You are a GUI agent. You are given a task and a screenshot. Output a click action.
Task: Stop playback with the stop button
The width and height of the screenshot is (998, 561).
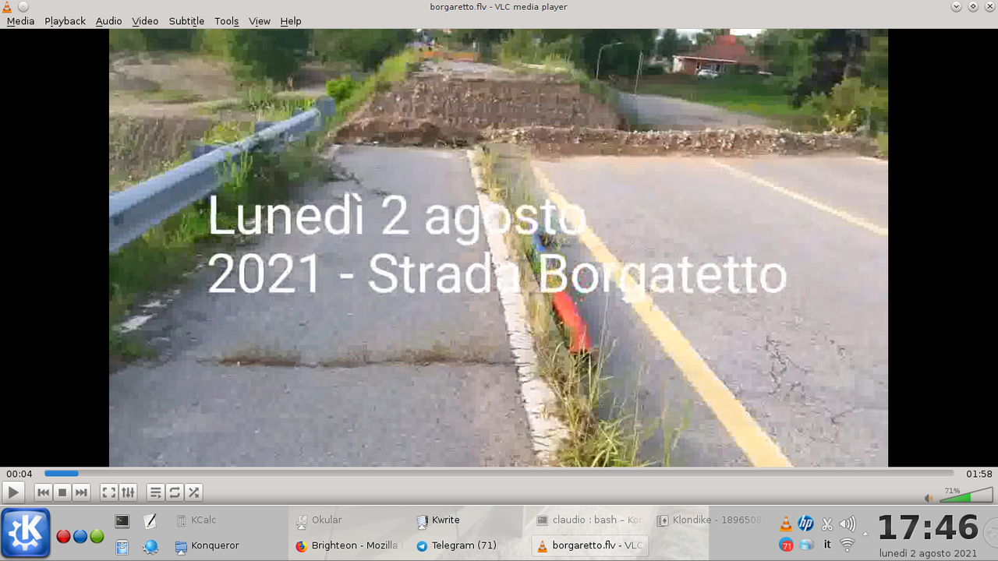[62, 492]
